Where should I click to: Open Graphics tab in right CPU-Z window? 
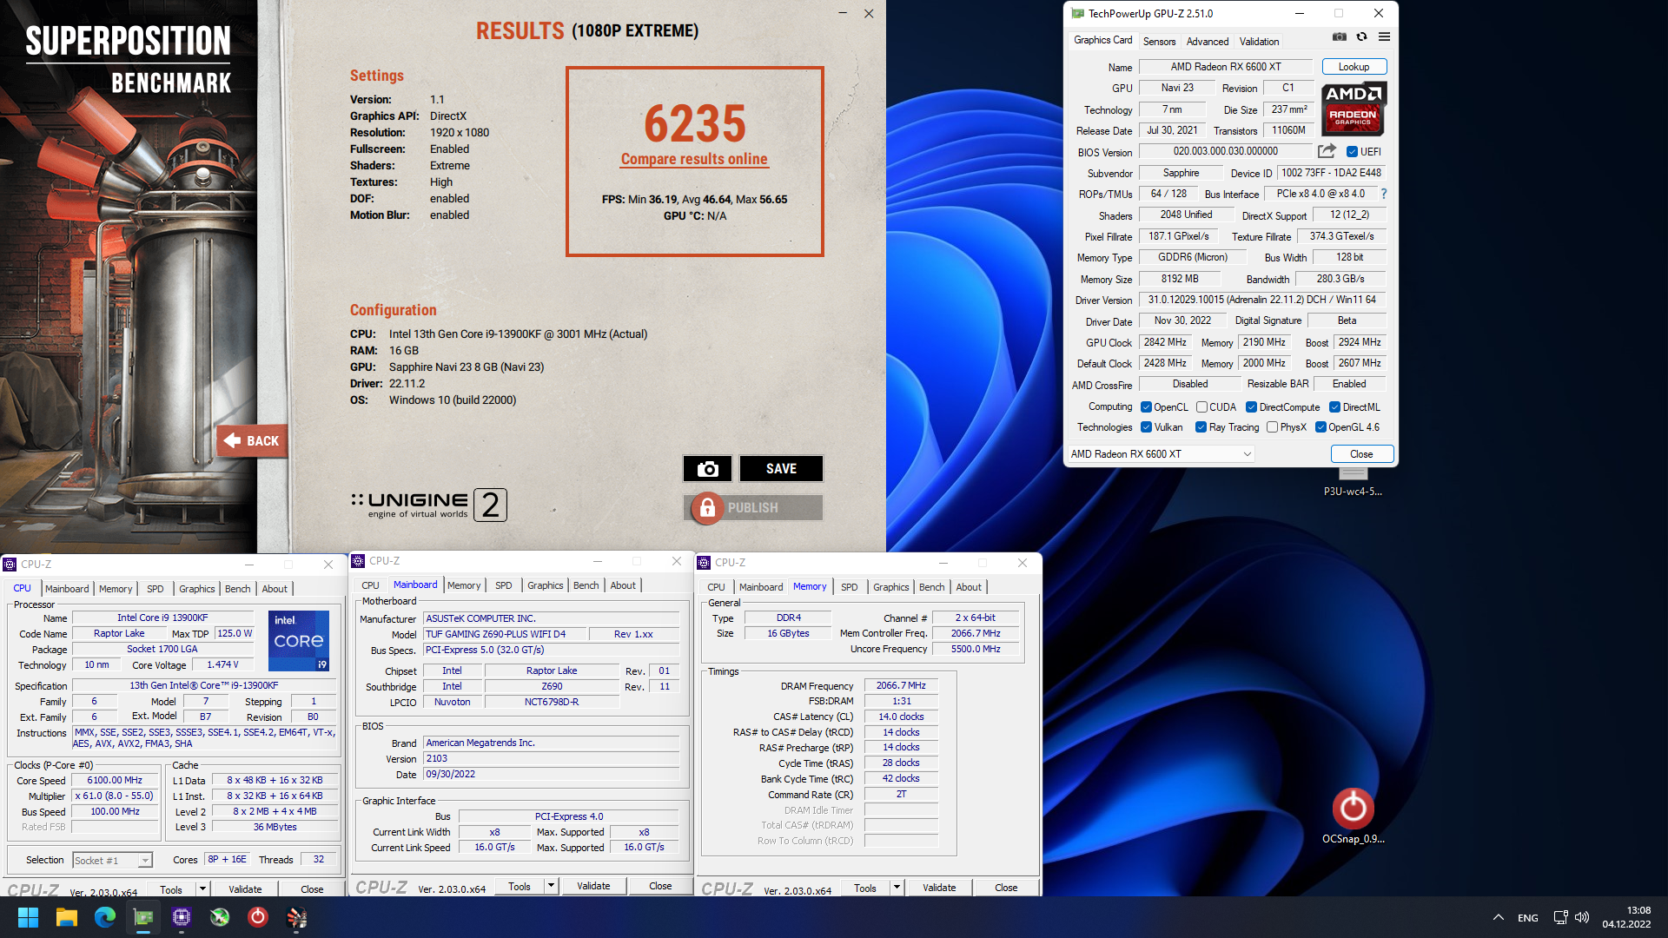[x=891, y=587]
